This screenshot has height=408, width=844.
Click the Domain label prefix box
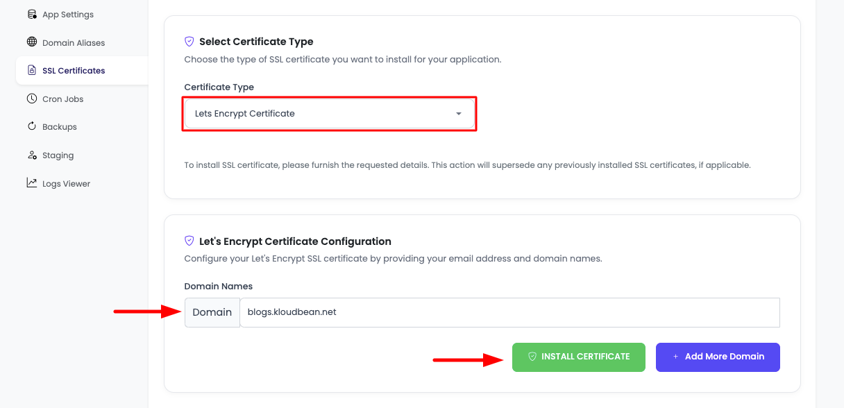coord(212,312)
